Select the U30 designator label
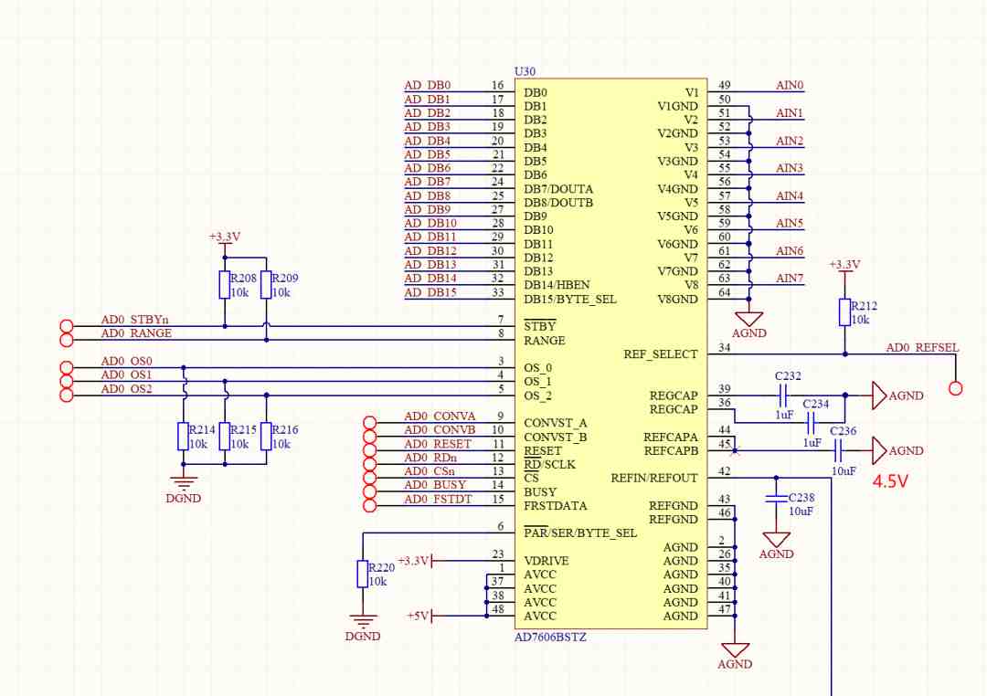Screen dimensions: 987x696 coord(525,71)
